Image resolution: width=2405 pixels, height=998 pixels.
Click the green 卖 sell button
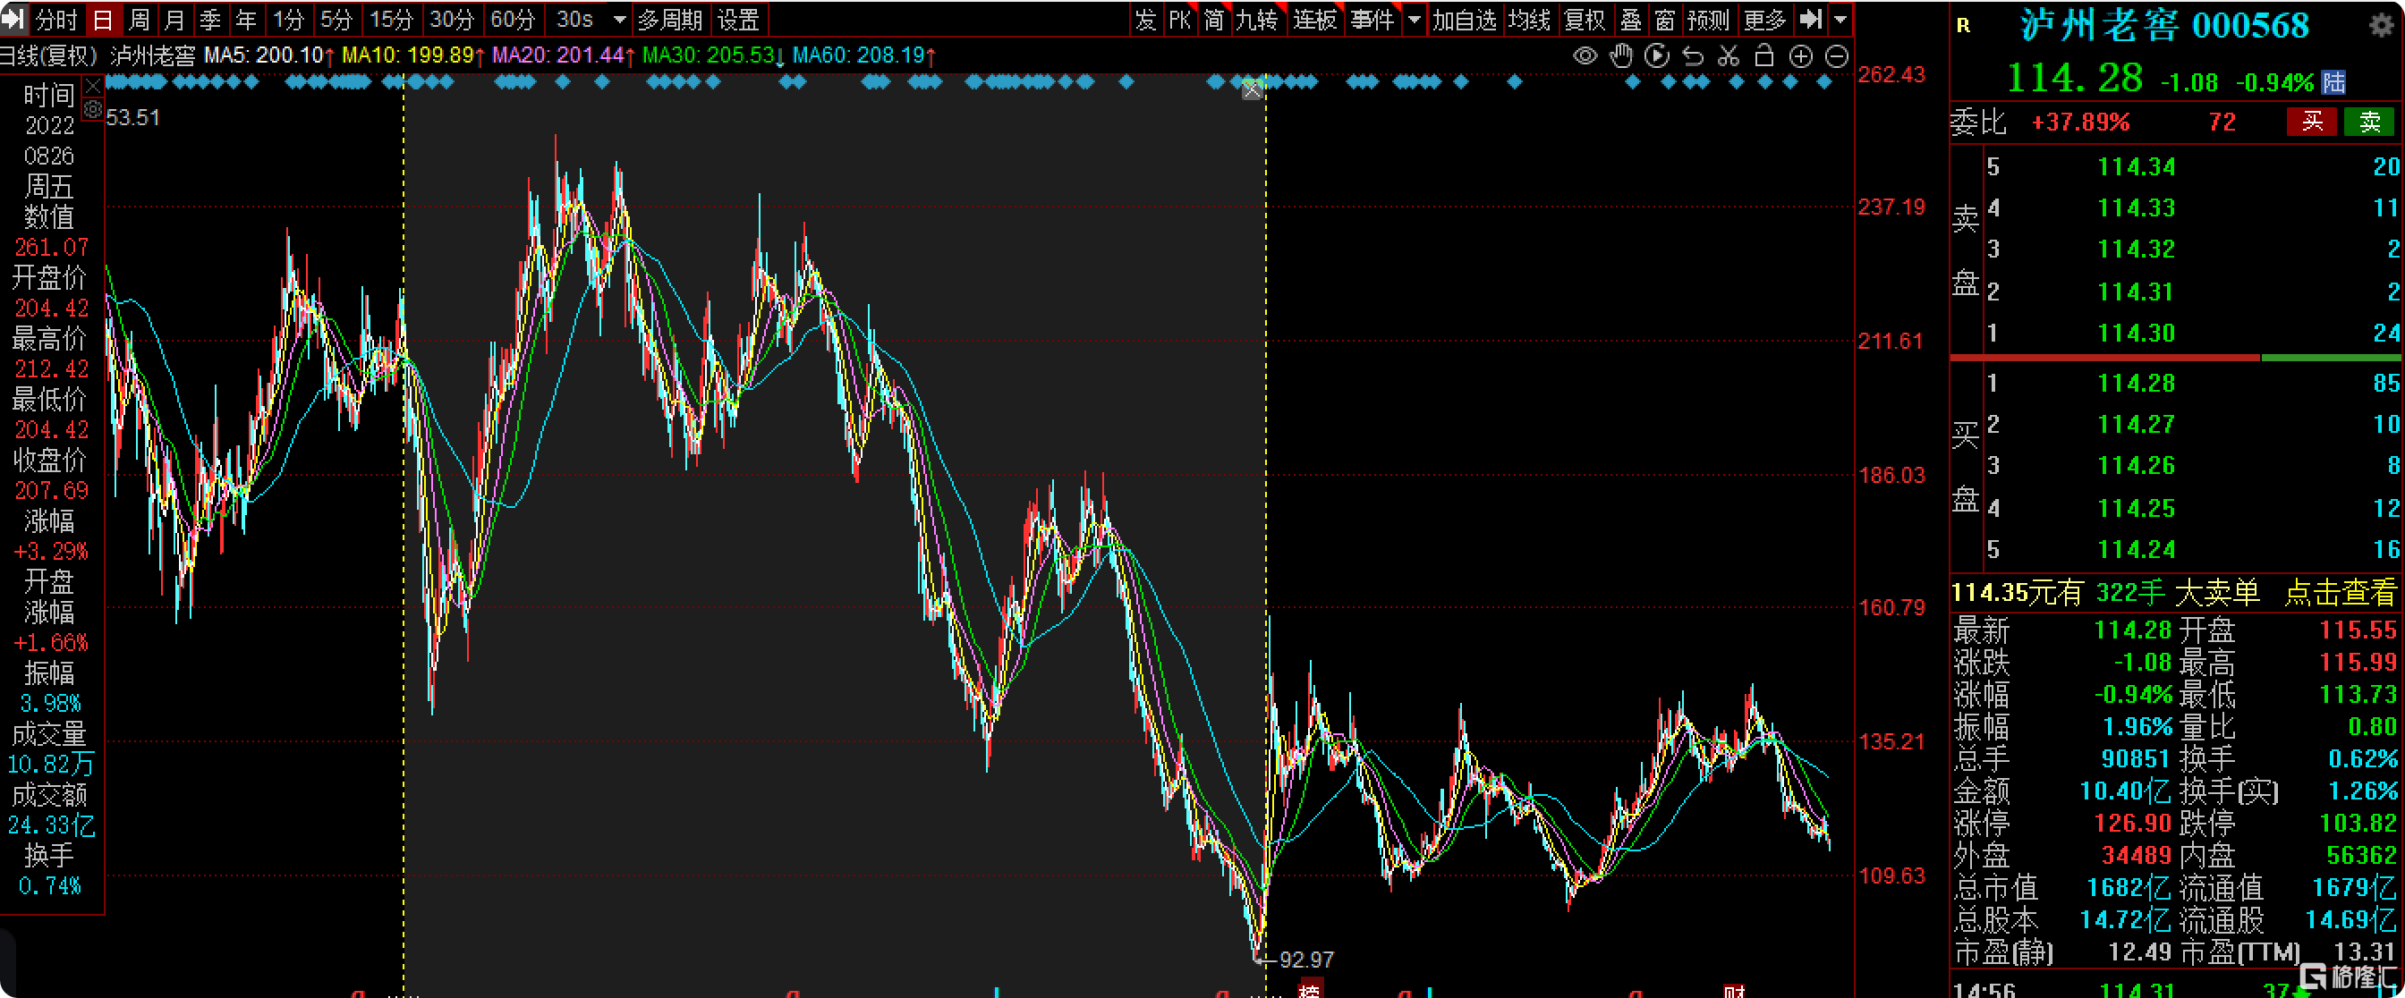(2369, 122)
